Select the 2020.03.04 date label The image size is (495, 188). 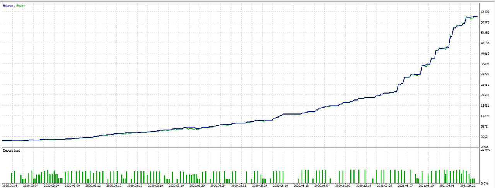point(30,186)
